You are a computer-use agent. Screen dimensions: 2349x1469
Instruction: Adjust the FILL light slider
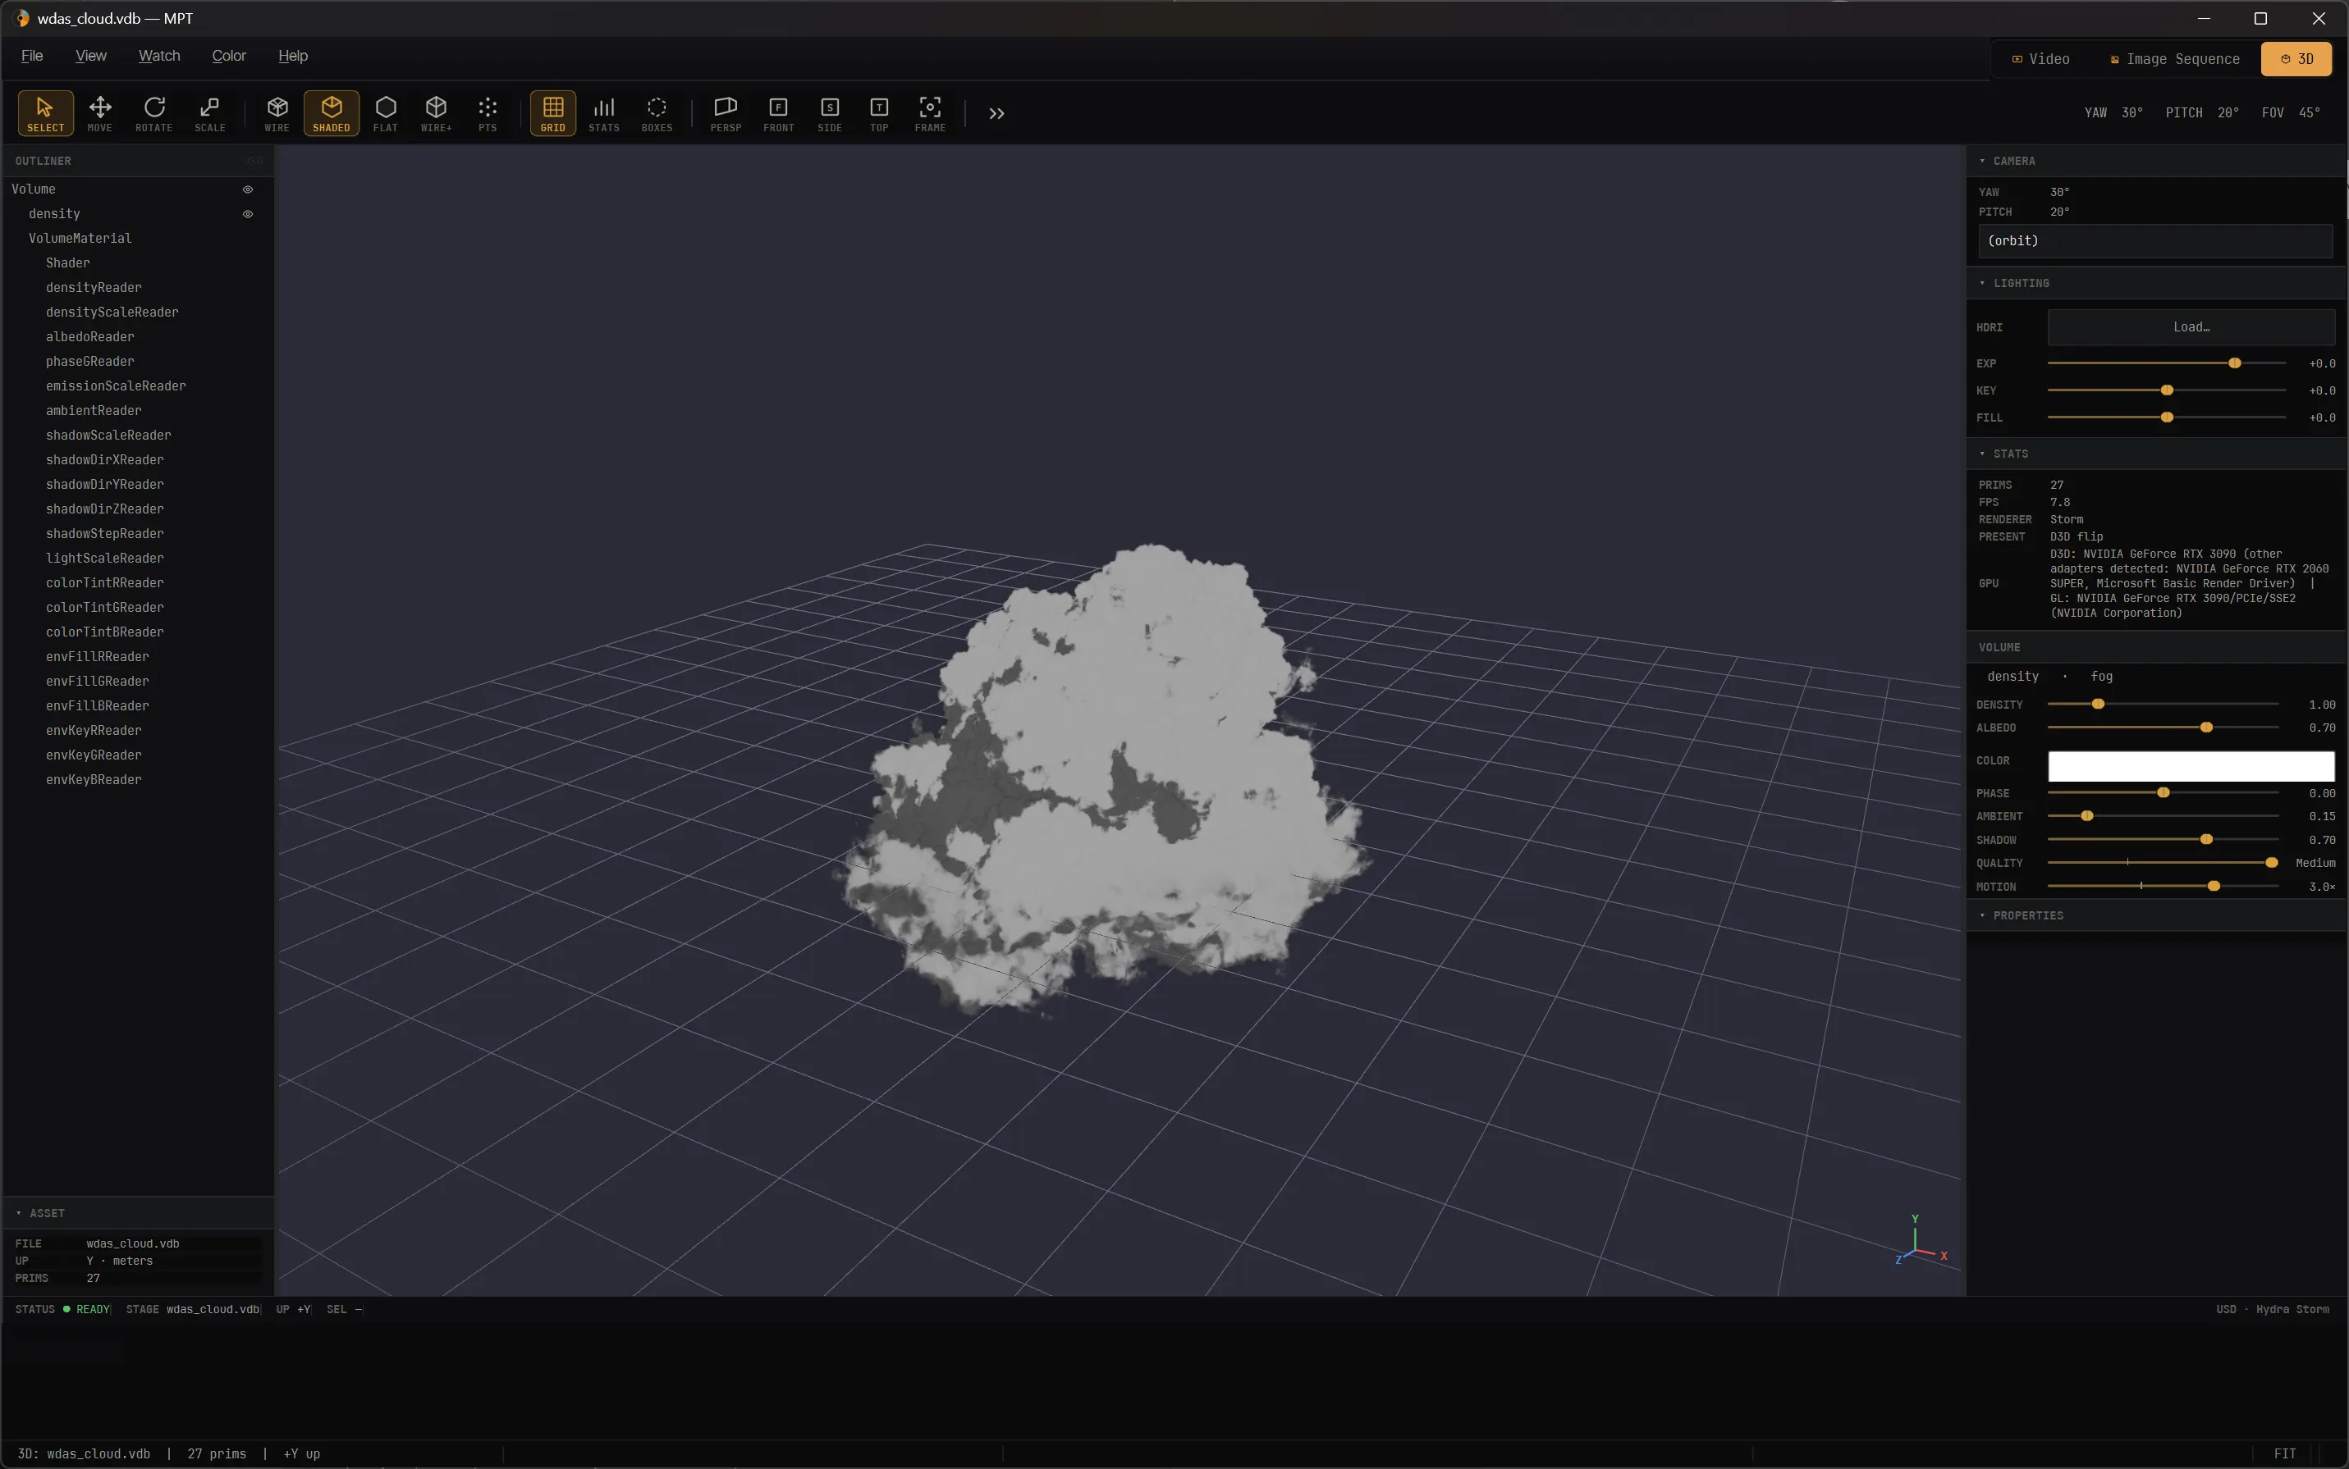tap(2166, 417)
